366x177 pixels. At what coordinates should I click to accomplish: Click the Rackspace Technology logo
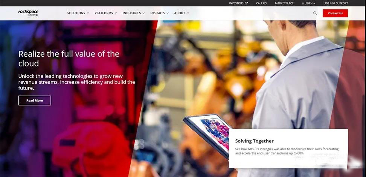[x=28, y=12]
